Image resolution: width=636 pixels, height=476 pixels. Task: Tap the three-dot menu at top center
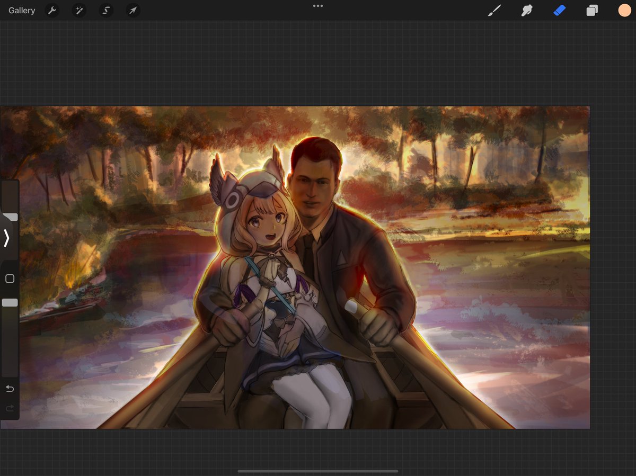click(318, 6)
